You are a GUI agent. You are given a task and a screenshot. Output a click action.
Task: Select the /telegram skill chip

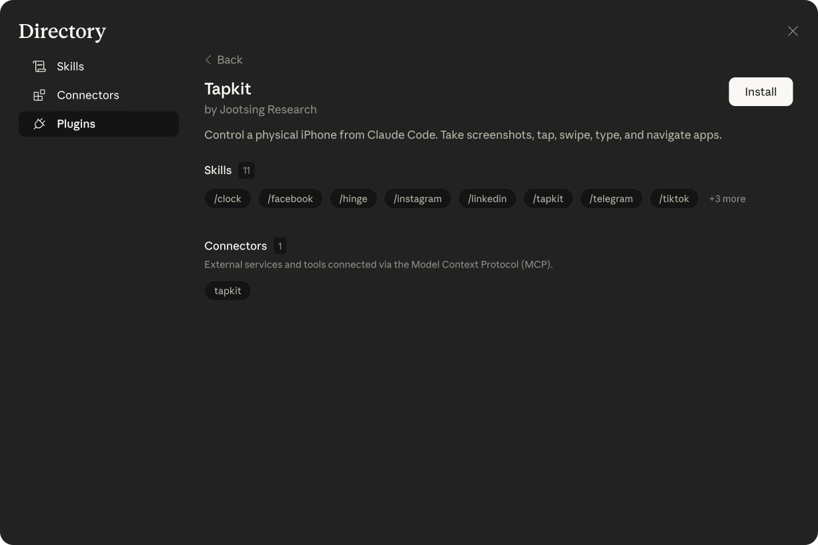click(x=611, y=198)
